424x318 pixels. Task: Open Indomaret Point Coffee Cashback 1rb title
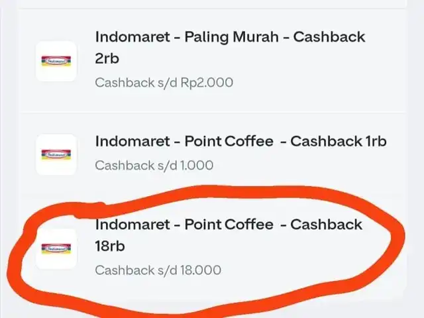pyautogui.click(x=240, y=141)
